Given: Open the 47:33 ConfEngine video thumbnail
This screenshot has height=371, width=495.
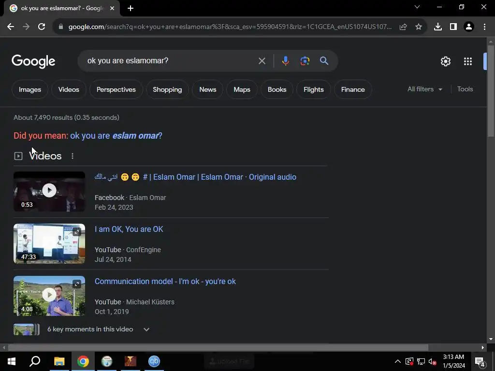Looking at the screenshot, I should point(49,243).
